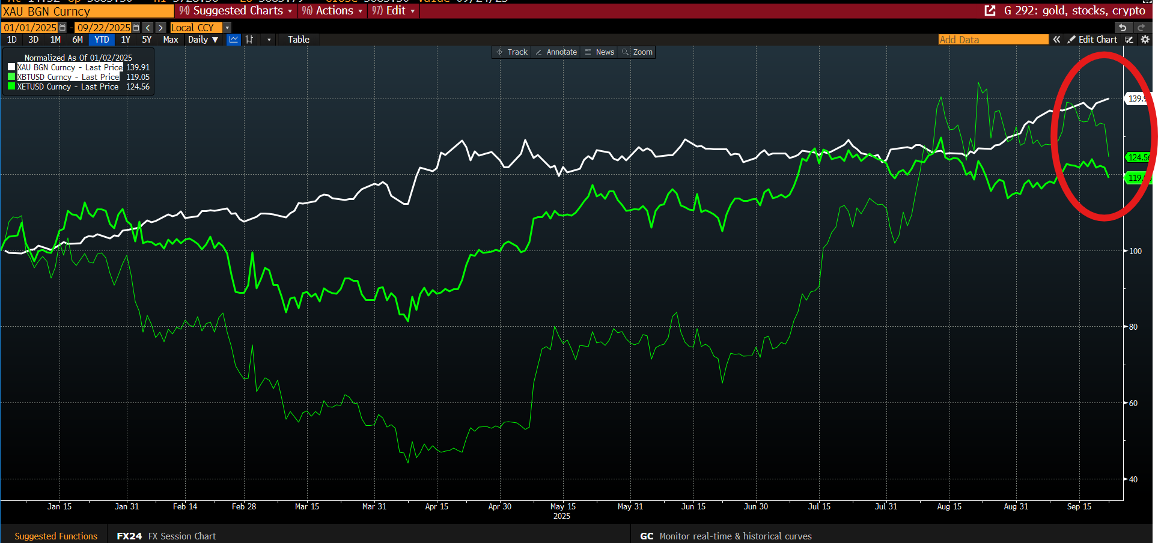1158x543 pixels.
Task: Open the start date calendar picker
Action: tap(62, 28)
